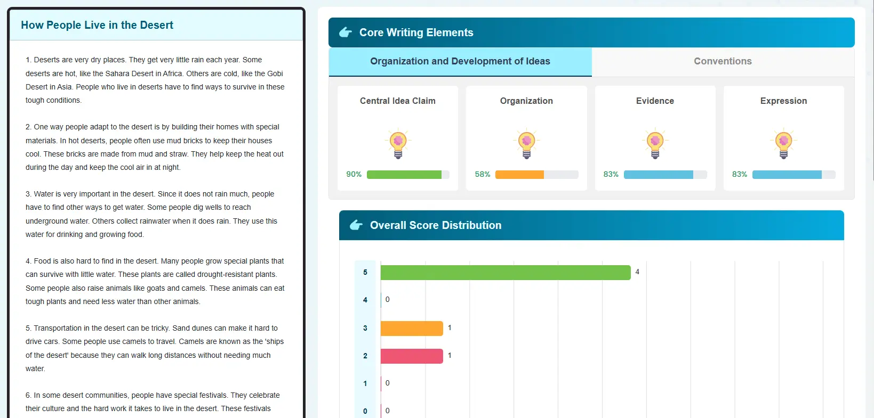874x418 pixels.
Task: Click the lightbulb icon in Expression card
Action: (x=783, y=144)
